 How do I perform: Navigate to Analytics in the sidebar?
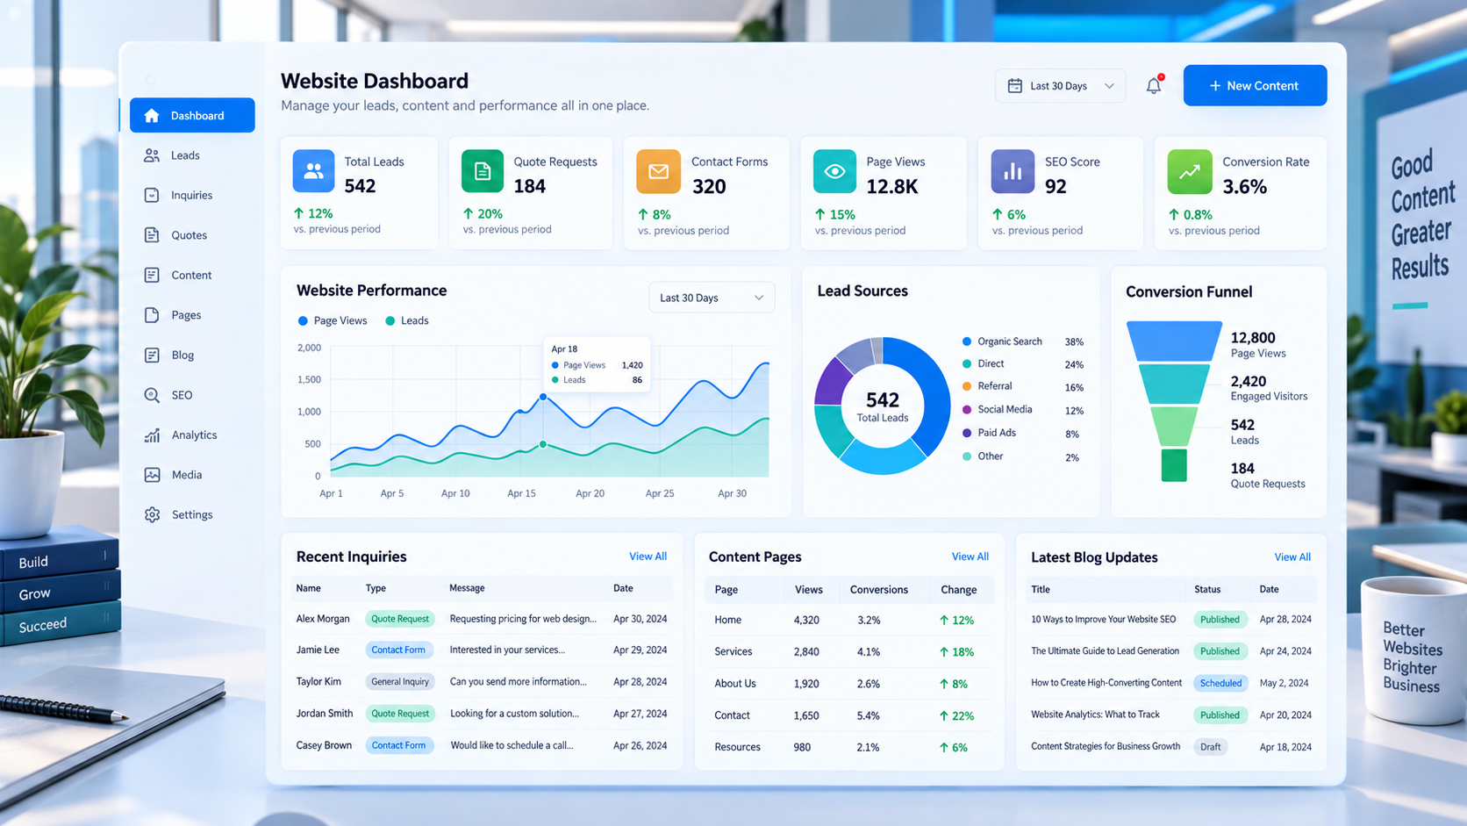pyautogui.click(x=194, y=435)
